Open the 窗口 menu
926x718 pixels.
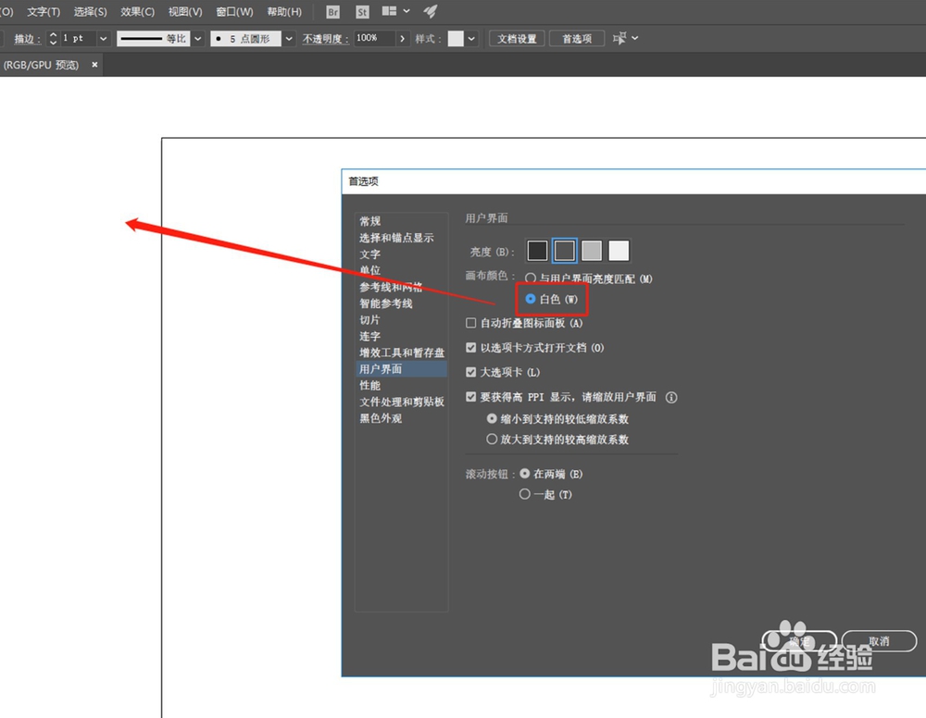(x=233, y=11)
